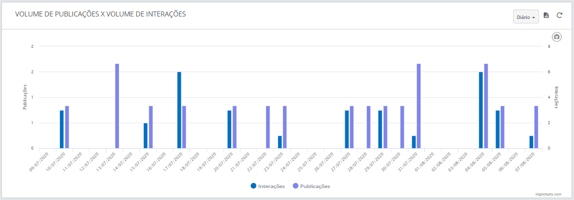Click the Publicações bar on 13/07/2020

coord(117,106)
